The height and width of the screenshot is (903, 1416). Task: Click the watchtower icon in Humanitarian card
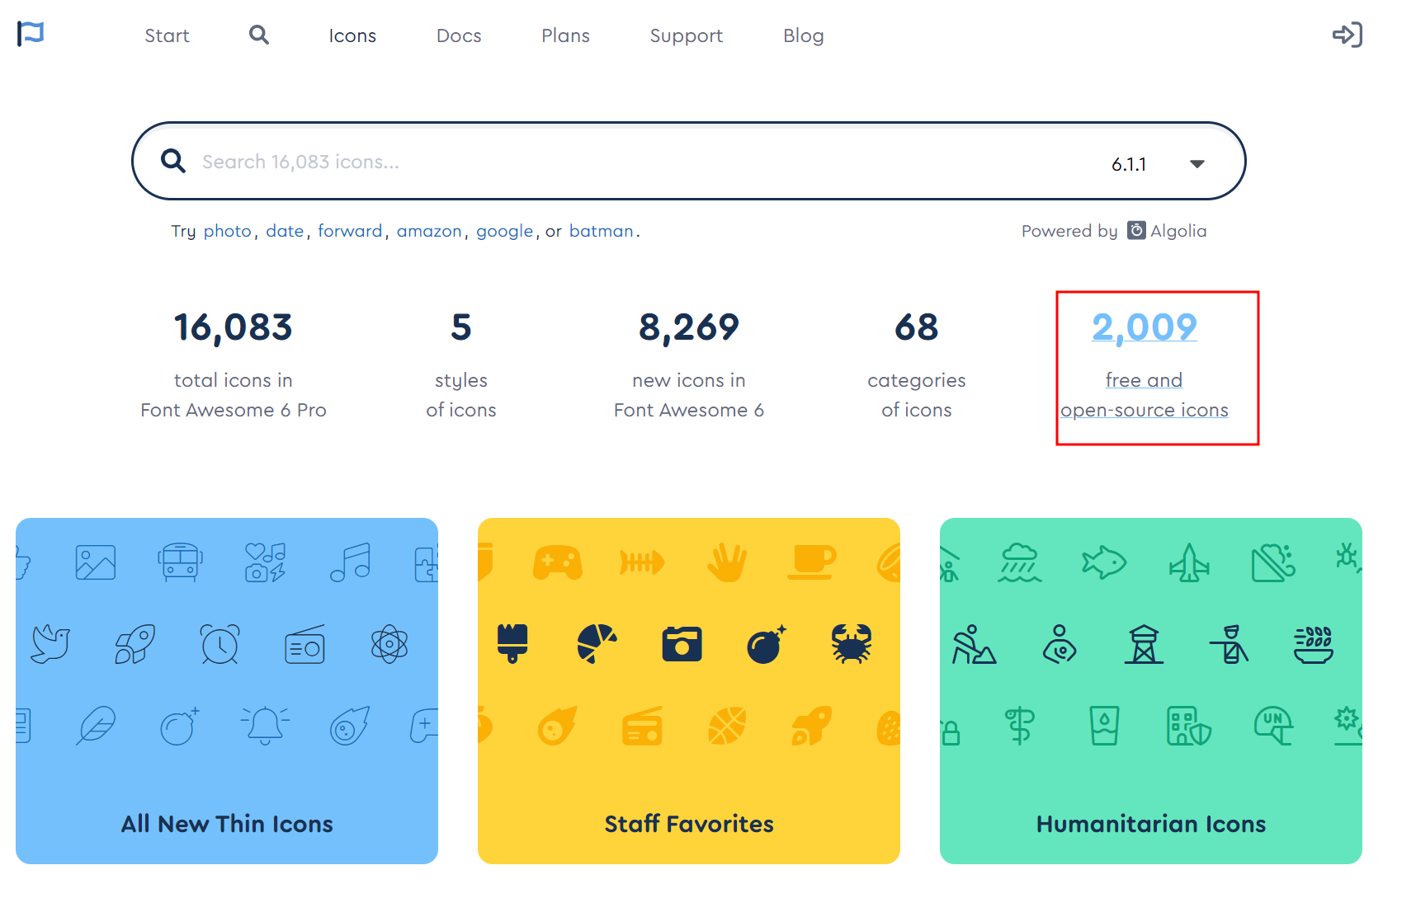[1144, 644]
